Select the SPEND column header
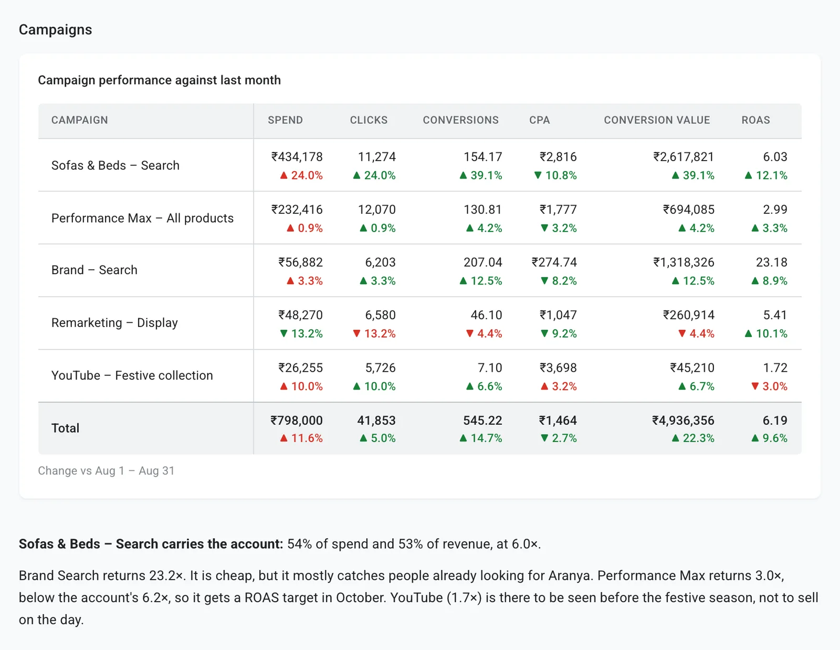Viewport: 840px width, 650px height. [285, 120]
